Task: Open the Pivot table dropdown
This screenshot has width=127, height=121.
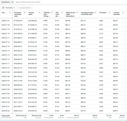Action: point(9,8)
